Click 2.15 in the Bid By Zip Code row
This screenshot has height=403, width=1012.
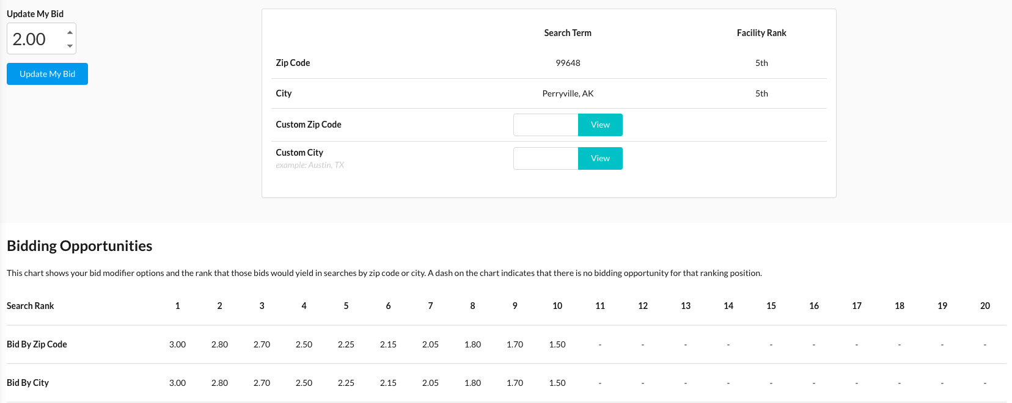coord(389,344)
